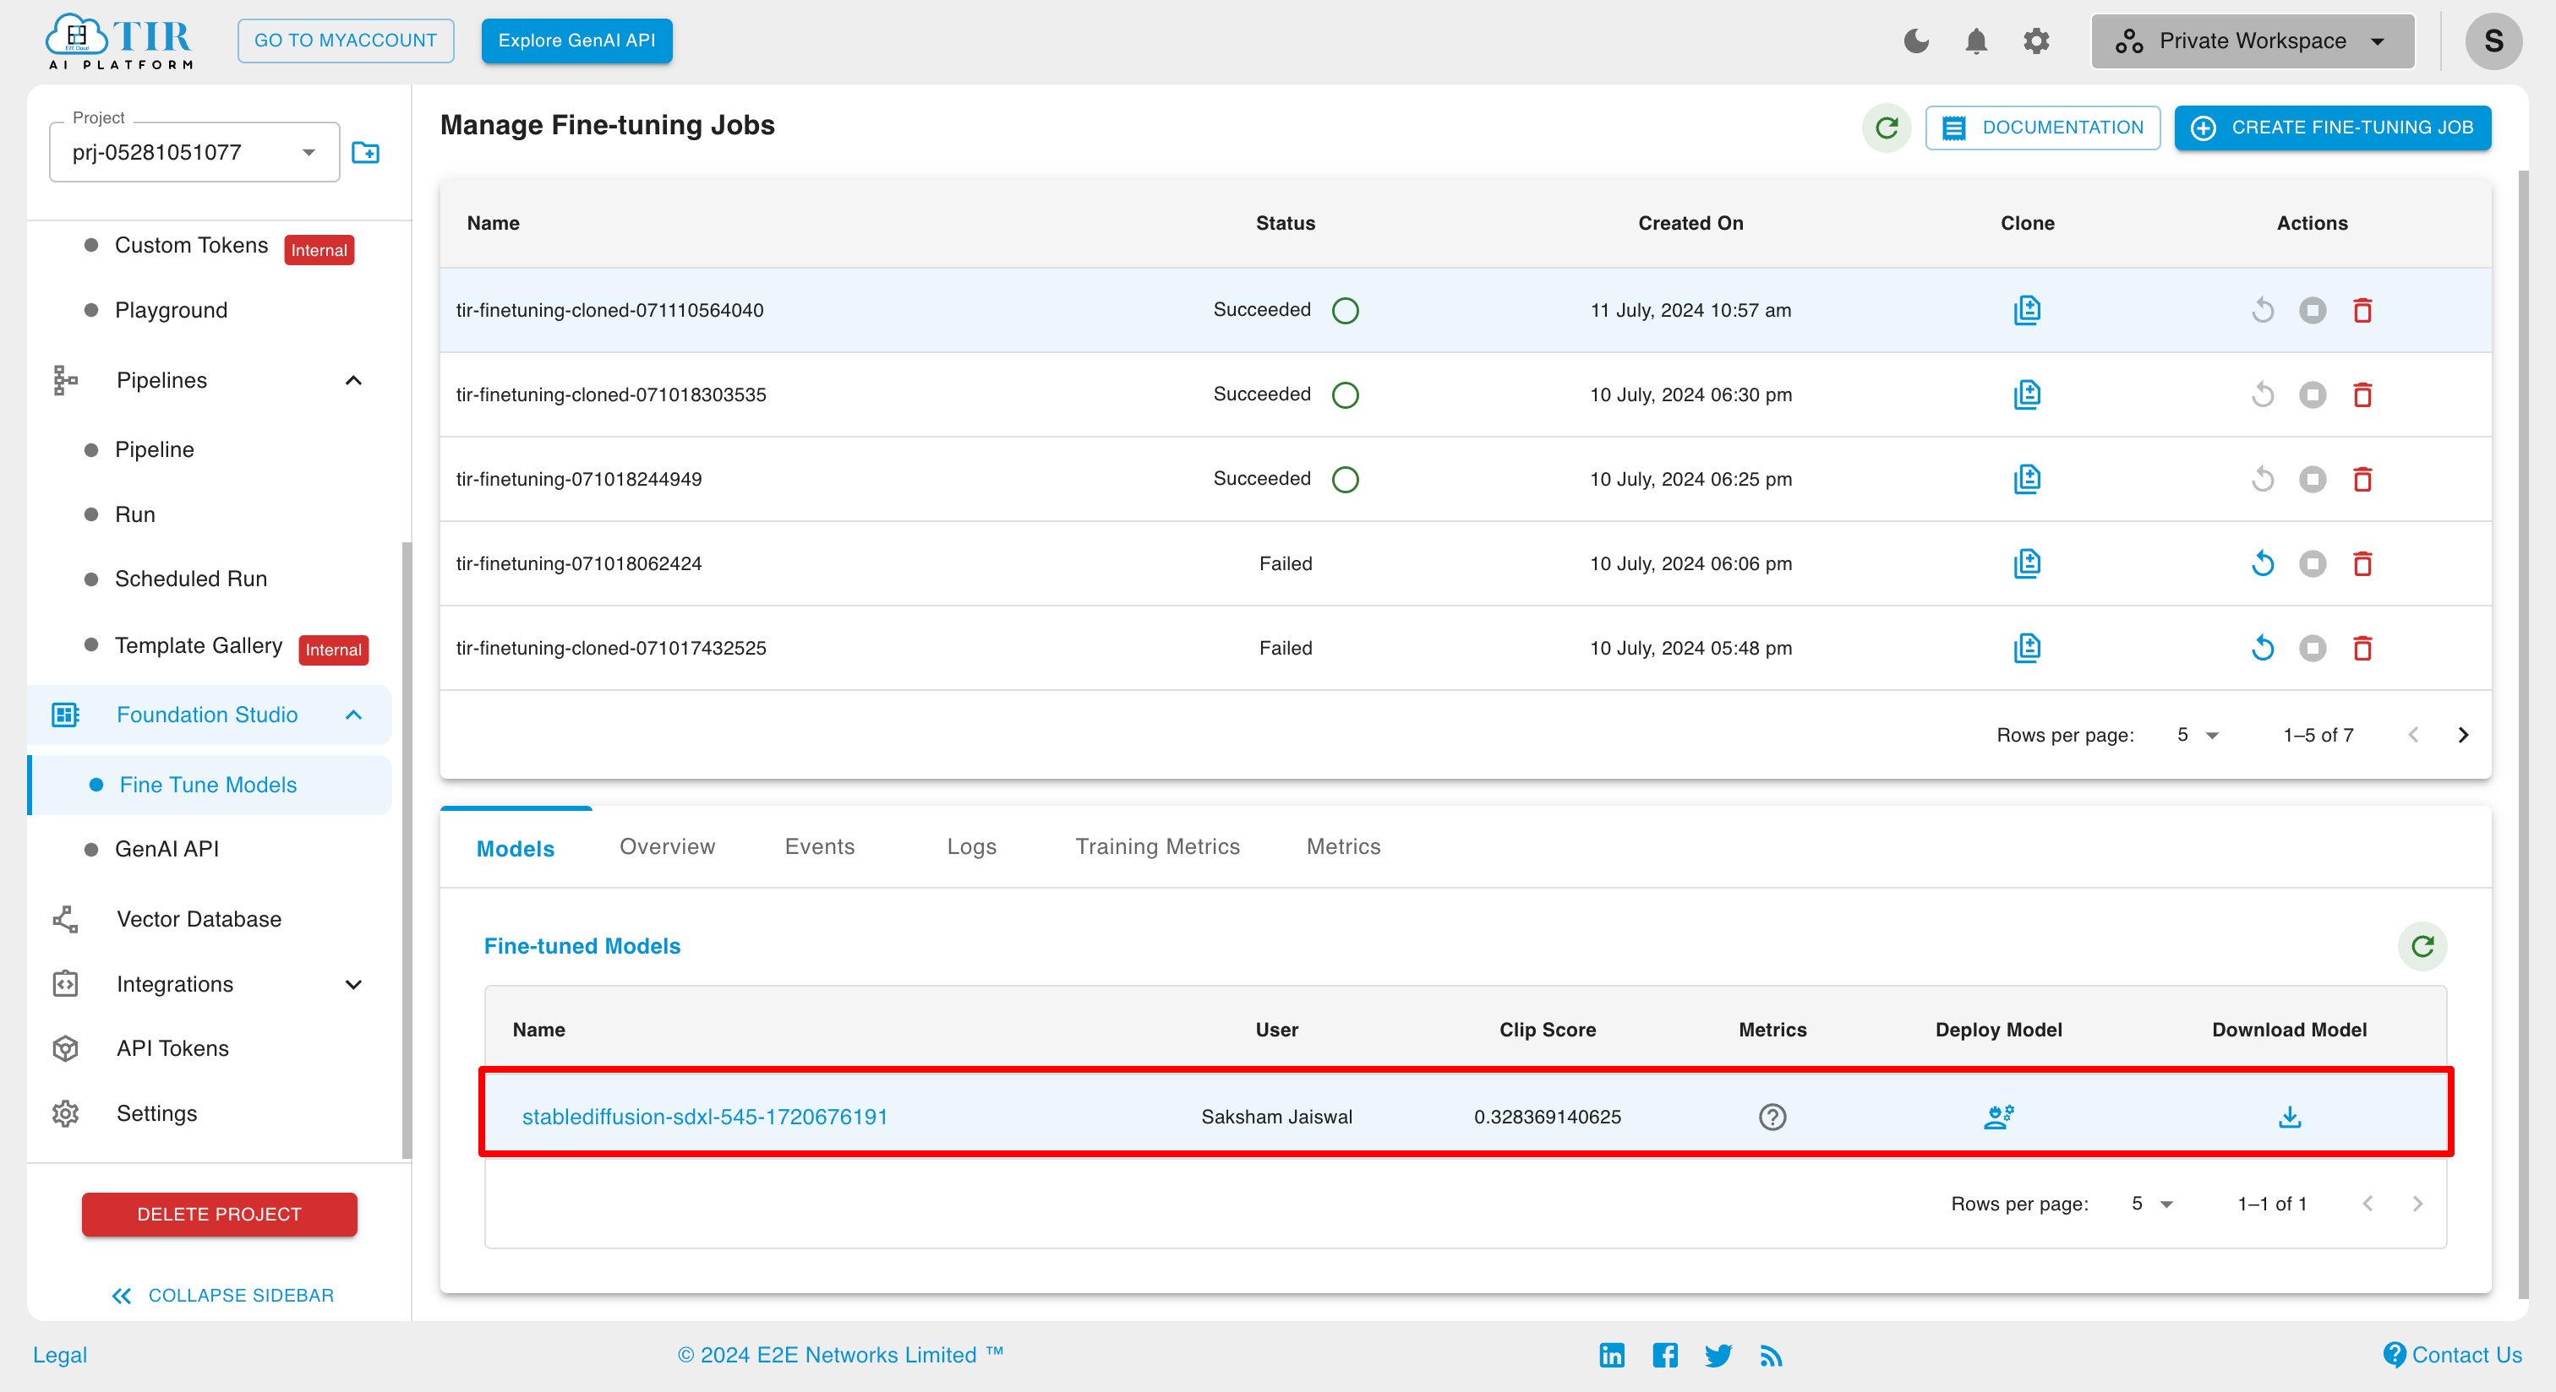
Task: Collapse Foundation Studio section
Action: point(353,714)
